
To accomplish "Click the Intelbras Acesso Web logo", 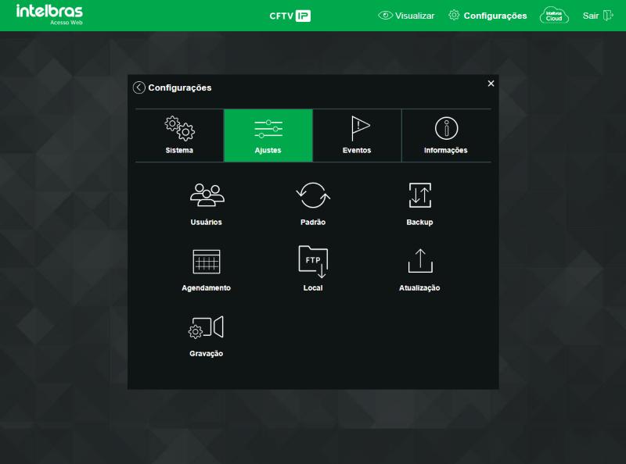I will 49,14.
